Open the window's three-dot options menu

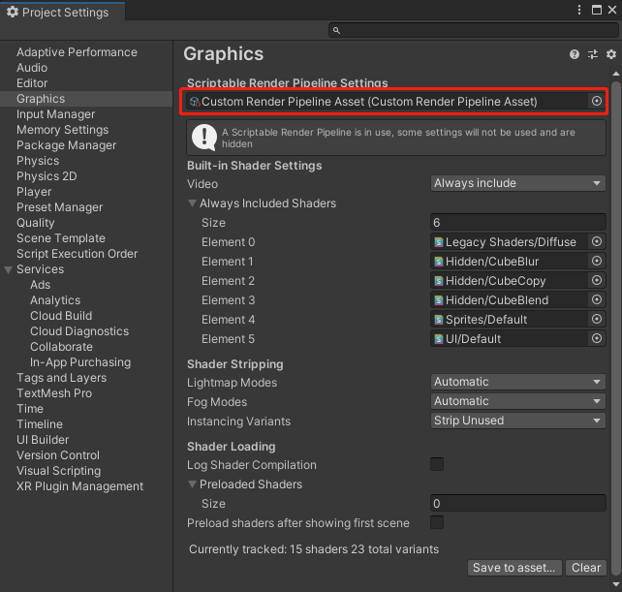pos(579,10)
